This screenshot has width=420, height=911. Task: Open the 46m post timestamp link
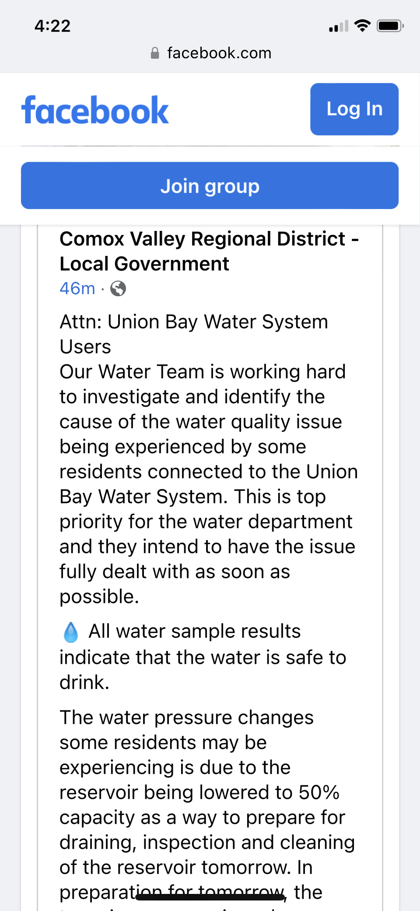[77, 289]
